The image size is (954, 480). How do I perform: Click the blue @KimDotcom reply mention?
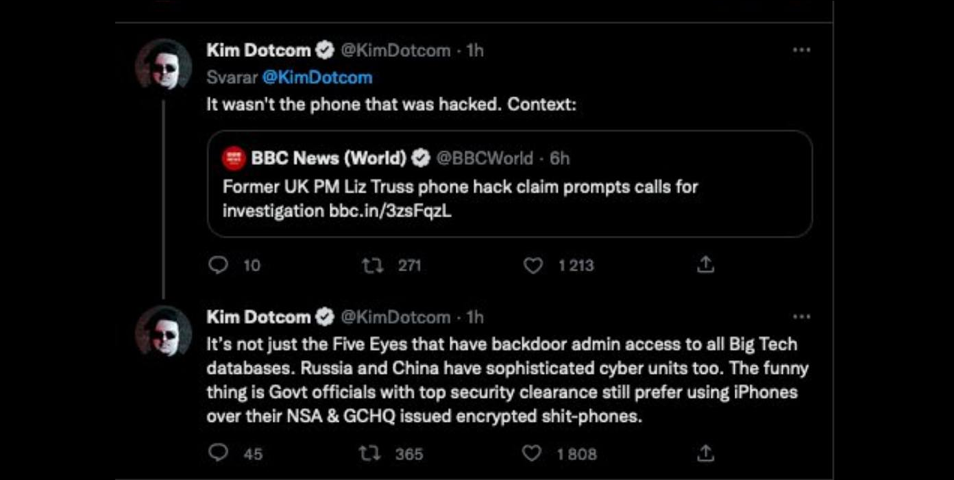click(317, 77)
